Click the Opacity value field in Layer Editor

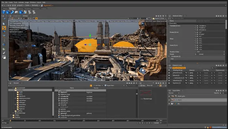(224, 93)
